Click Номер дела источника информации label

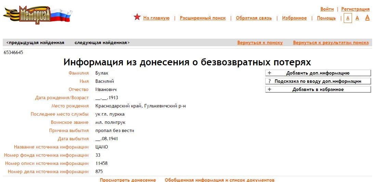(48, 172)
